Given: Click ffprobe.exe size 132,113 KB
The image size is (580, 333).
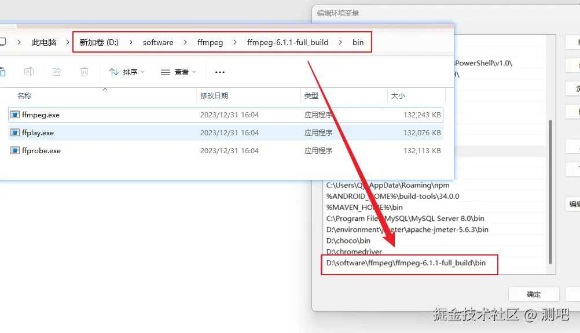Looking at the screenshot, I should [x=422, y=151].
